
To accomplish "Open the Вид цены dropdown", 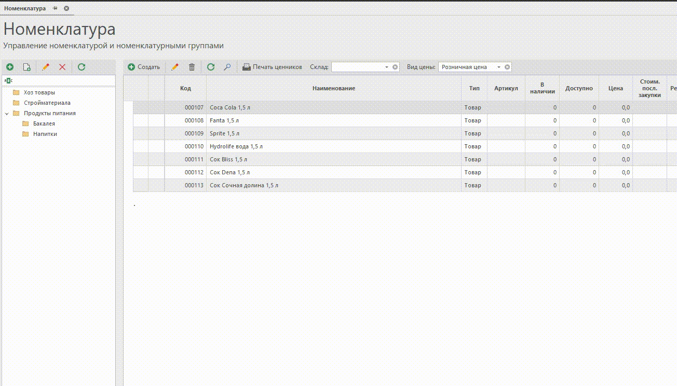I will click(499, 67).
